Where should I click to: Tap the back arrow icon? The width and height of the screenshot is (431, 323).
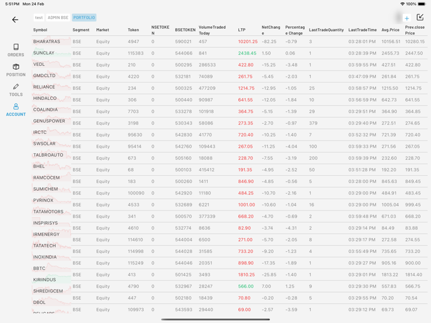[15, 20]
